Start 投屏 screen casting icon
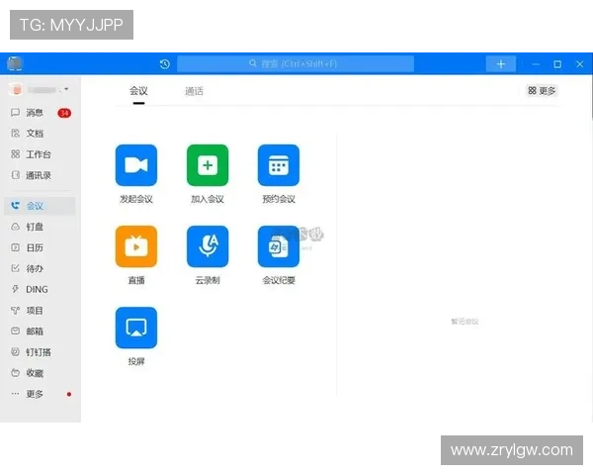The image size is (593, 475). click(x=136, y=328)
